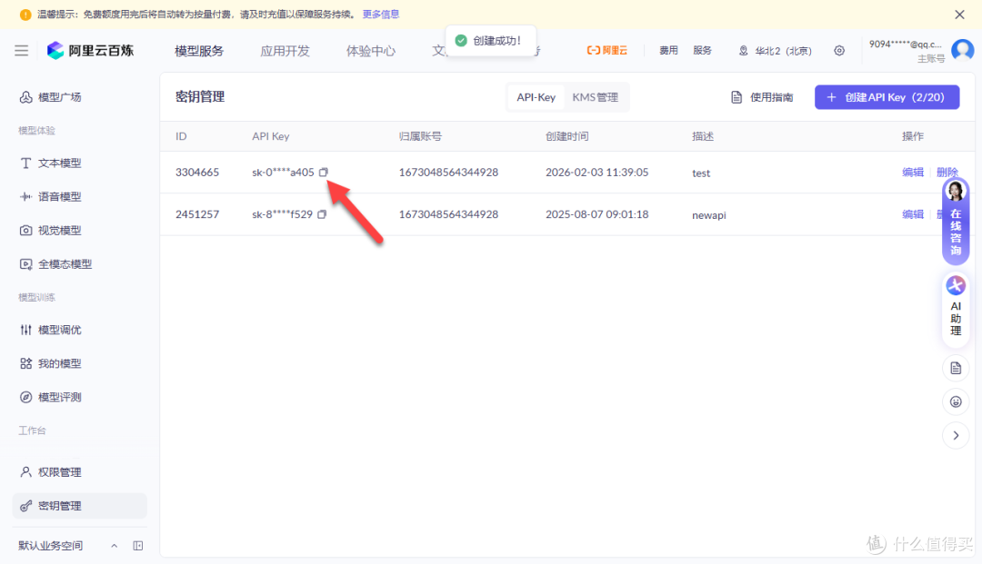Click the smiley feedback icon

(956, 402)
